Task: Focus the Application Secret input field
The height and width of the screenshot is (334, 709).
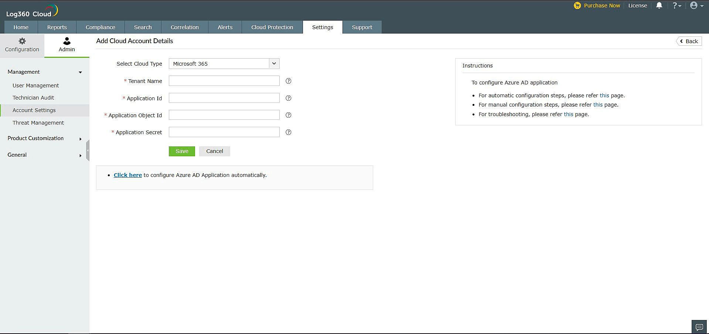Action: [224, 132]
